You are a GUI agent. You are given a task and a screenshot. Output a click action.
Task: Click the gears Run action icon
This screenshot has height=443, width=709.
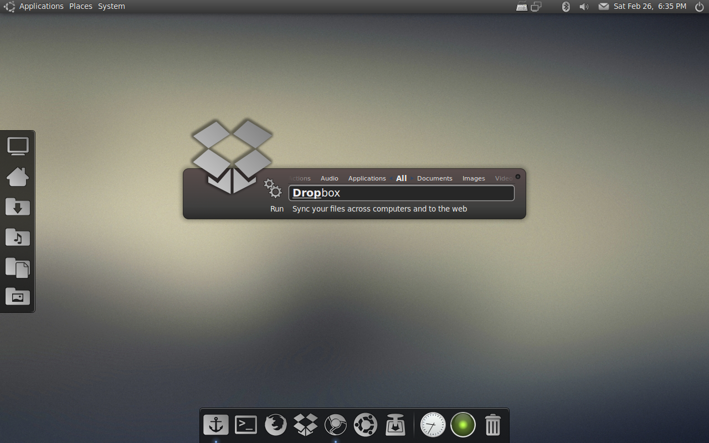(273, 188)
